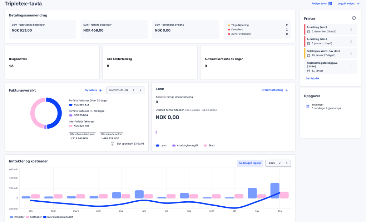Click calendar icon beside 5. januar
Viewport: 366px width, 222px height.
[308, 43]
